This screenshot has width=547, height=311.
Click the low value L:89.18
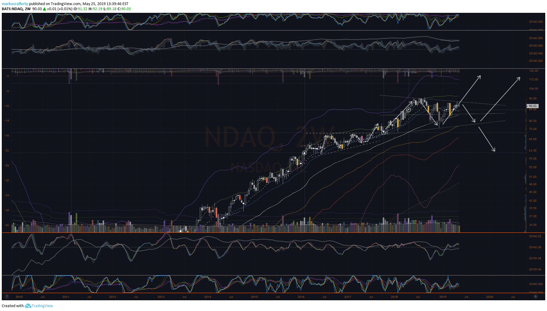[x=110, y=9]
